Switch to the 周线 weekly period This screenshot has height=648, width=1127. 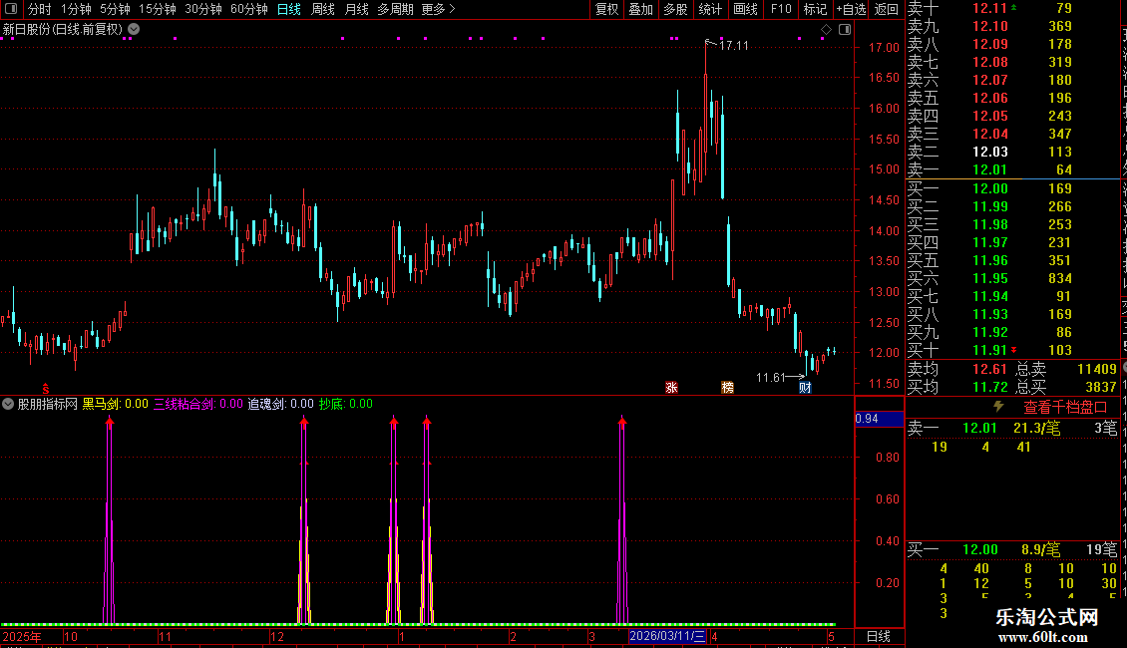(x=323, y=9)
